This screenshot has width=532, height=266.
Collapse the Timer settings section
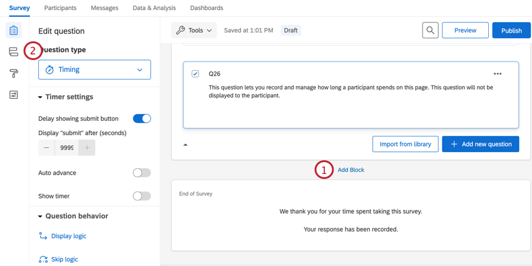click(41, 97)
